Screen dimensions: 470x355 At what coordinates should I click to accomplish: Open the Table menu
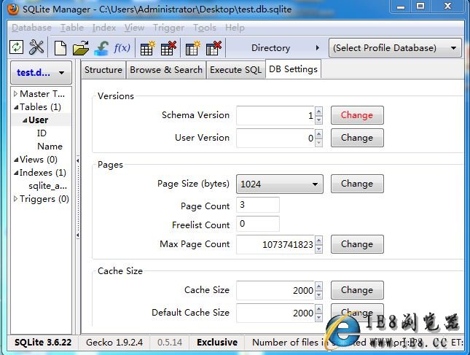pos(72,28)
